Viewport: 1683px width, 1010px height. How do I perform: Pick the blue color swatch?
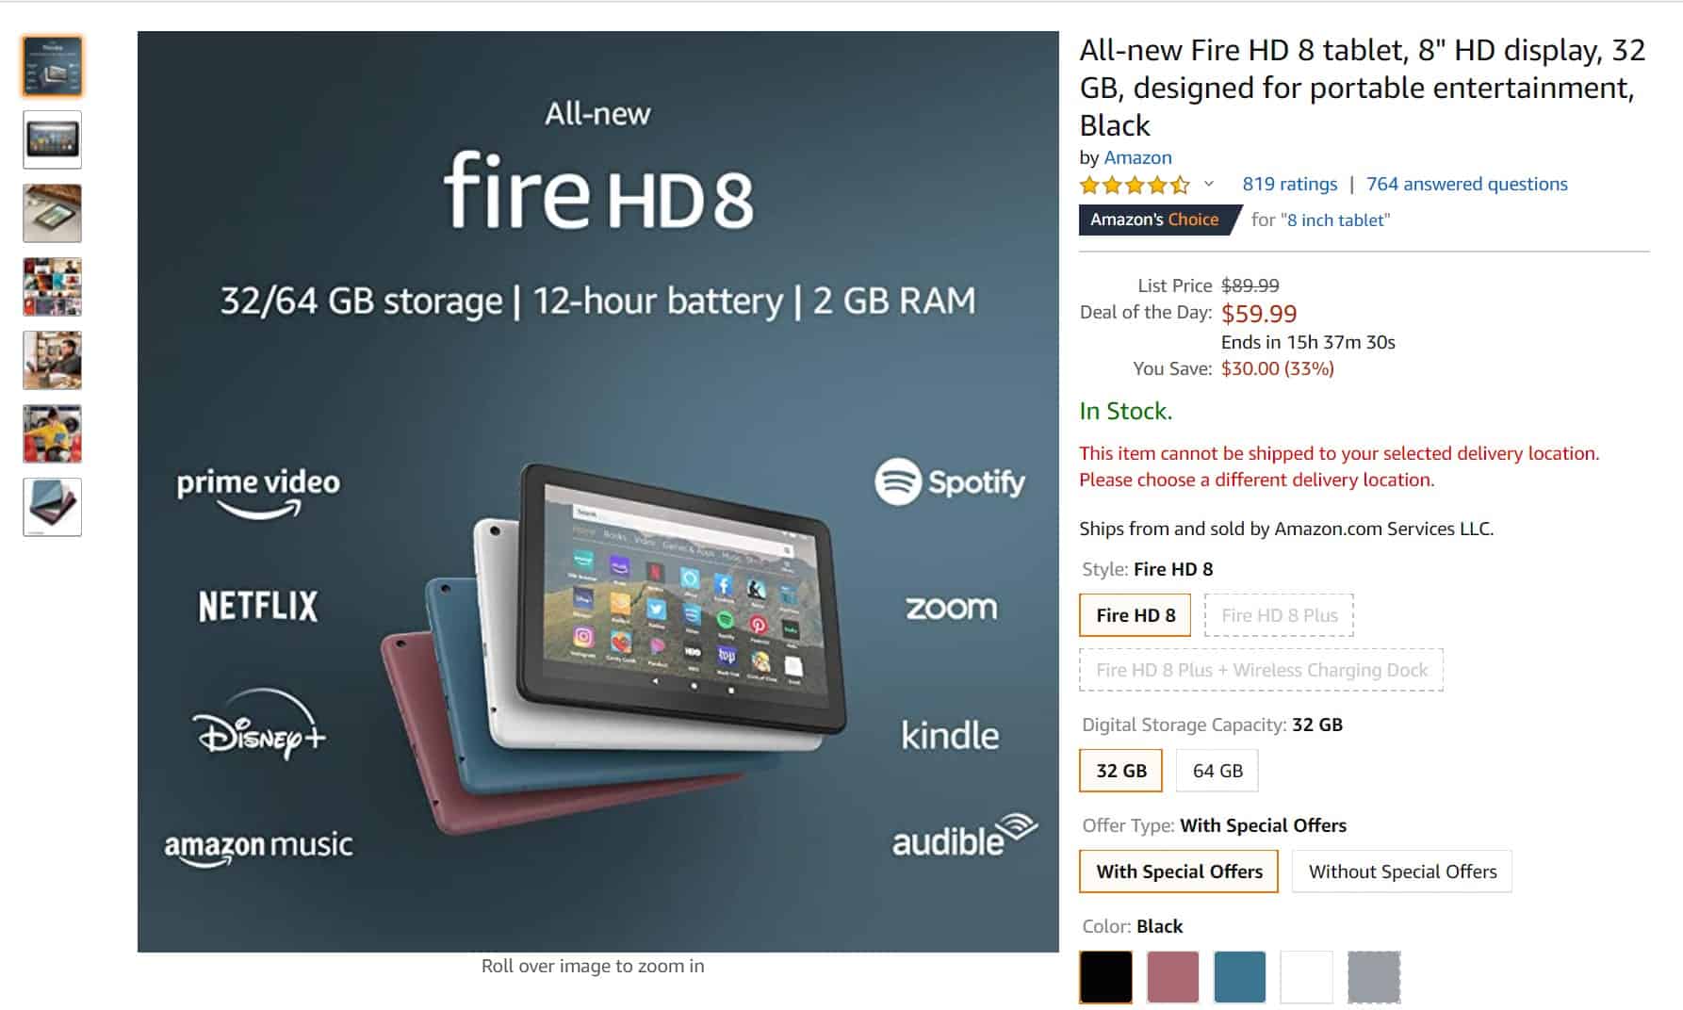click(1239, 977)
